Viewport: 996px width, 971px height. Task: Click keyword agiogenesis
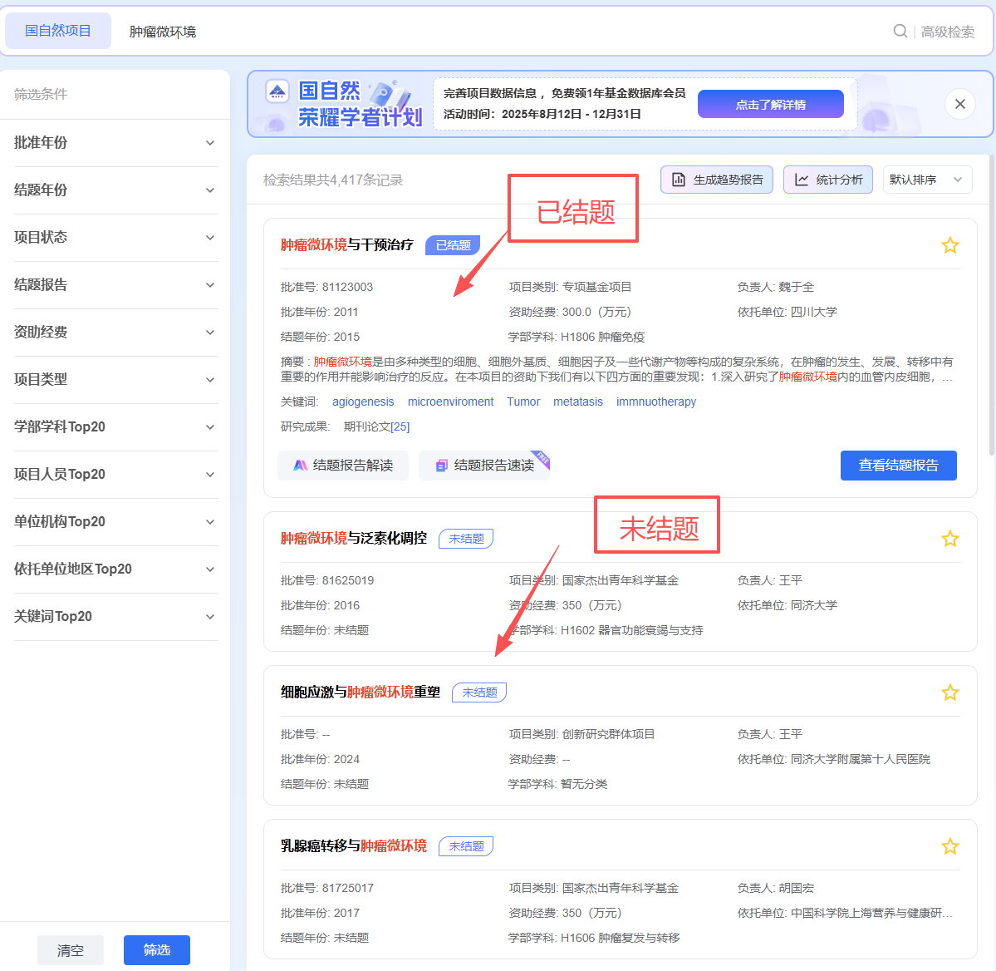[363, 402]
